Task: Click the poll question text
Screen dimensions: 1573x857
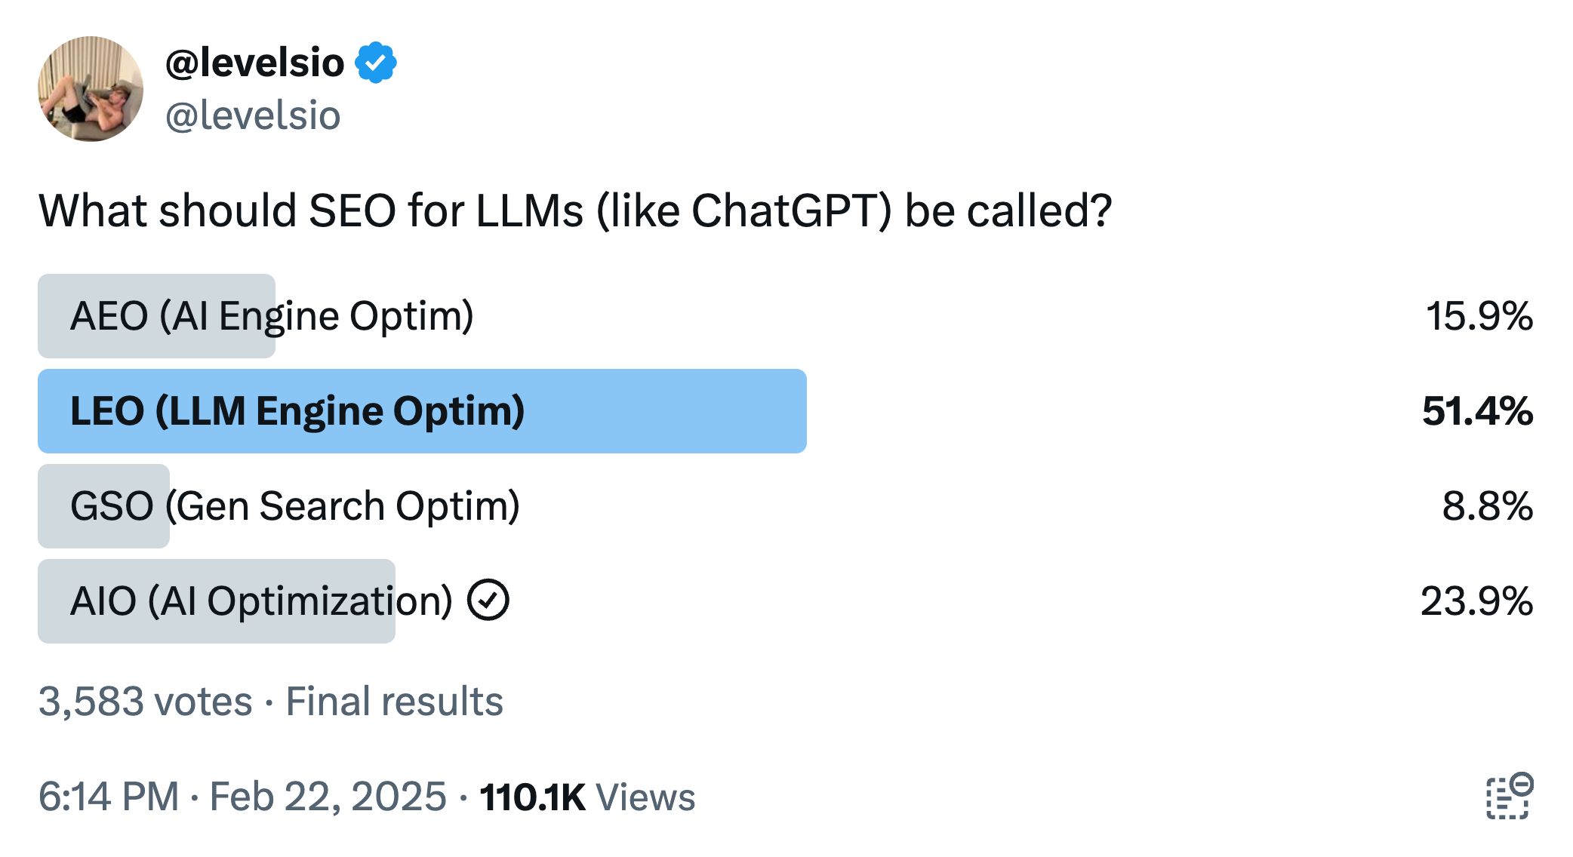Action: [x=575, y=210]
